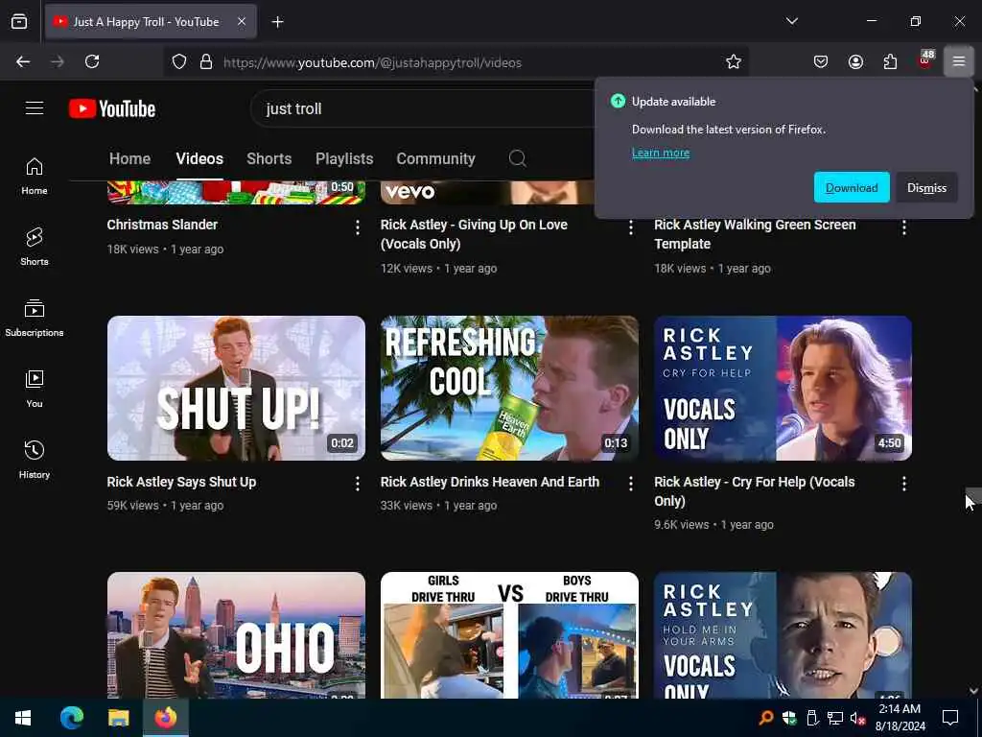Open Shorts in the YouTube sidebar
Screen dimensions: 982x737
[x=35, y=247]
